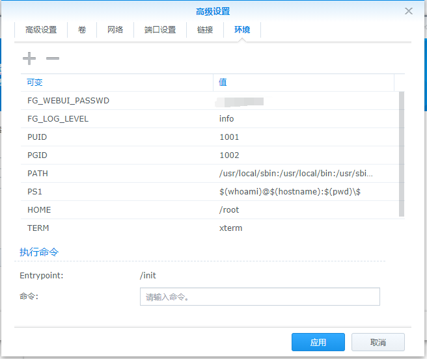Select the 网络 tab
Screen dimensions: 427x359
pyautogui.click(x=115, y=30)
